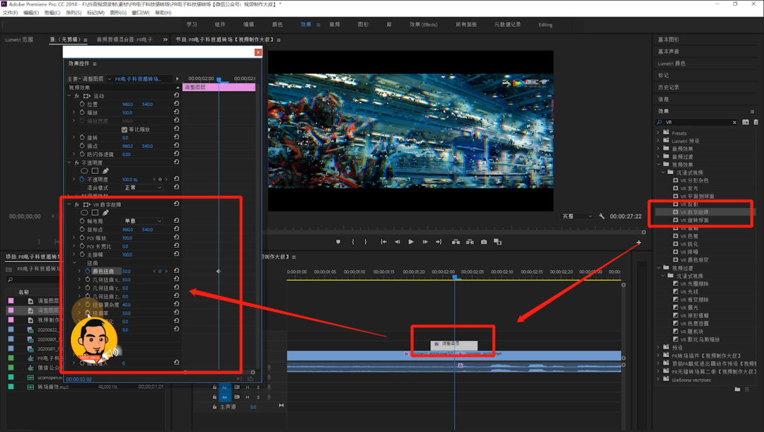Click the VR effects search field
Image resolution: width=764 pixels, height=432 pixels.
[x=695, y=122]
